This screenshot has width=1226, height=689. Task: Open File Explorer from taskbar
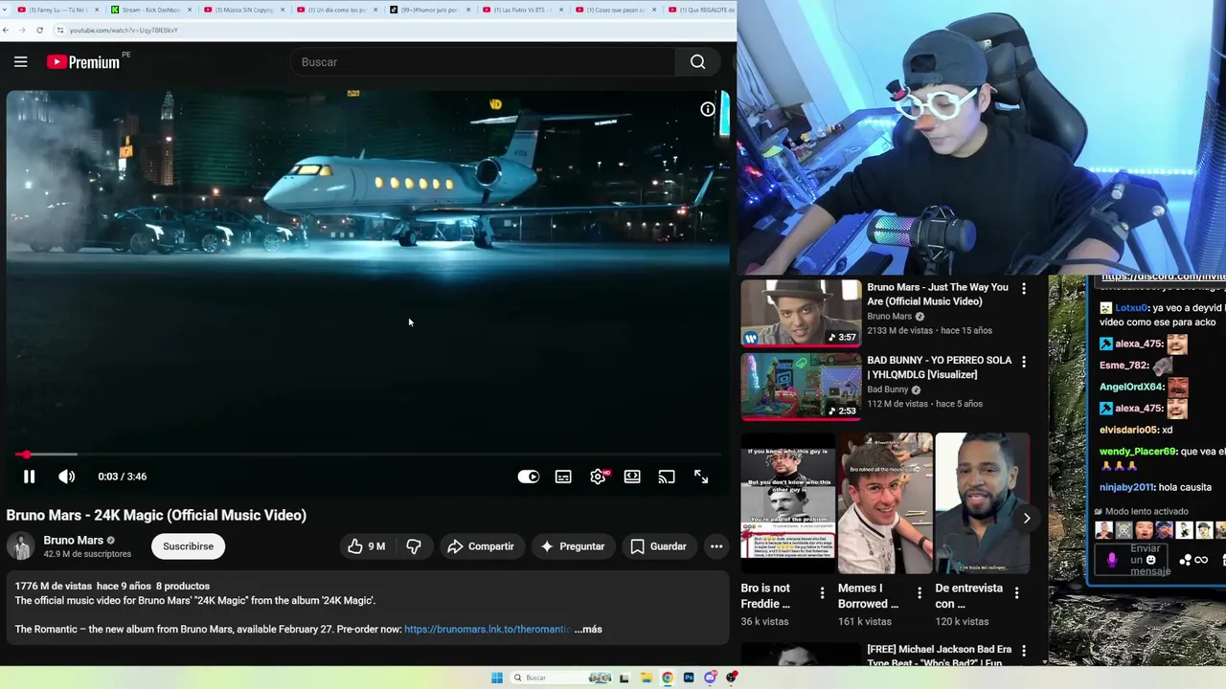tap(647, 678)
